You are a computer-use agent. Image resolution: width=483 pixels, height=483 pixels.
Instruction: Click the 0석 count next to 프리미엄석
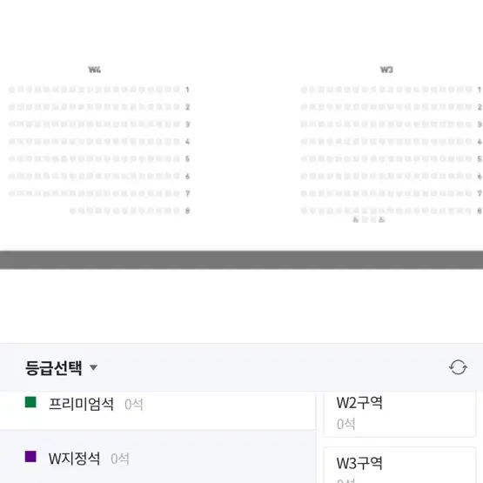point(134,405)
